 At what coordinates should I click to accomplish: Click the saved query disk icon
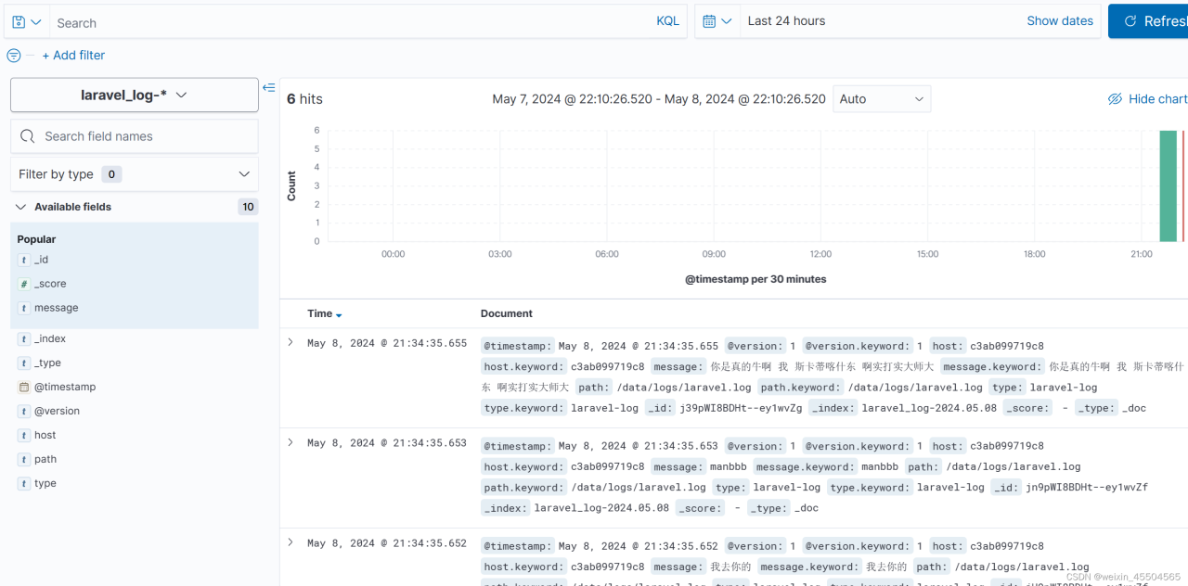[19, 21]
